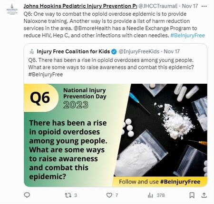This screenshot has height=204, width=214.
Task: Bookmark this tweet
Action: coord(192,195)
